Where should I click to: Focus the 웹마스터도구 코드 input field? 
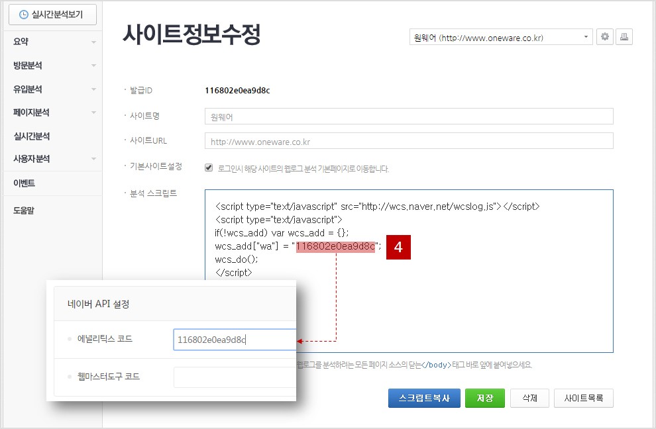(x=235, y=377)
